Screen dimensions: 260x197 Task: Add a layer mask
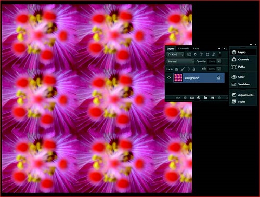point(192,98)
